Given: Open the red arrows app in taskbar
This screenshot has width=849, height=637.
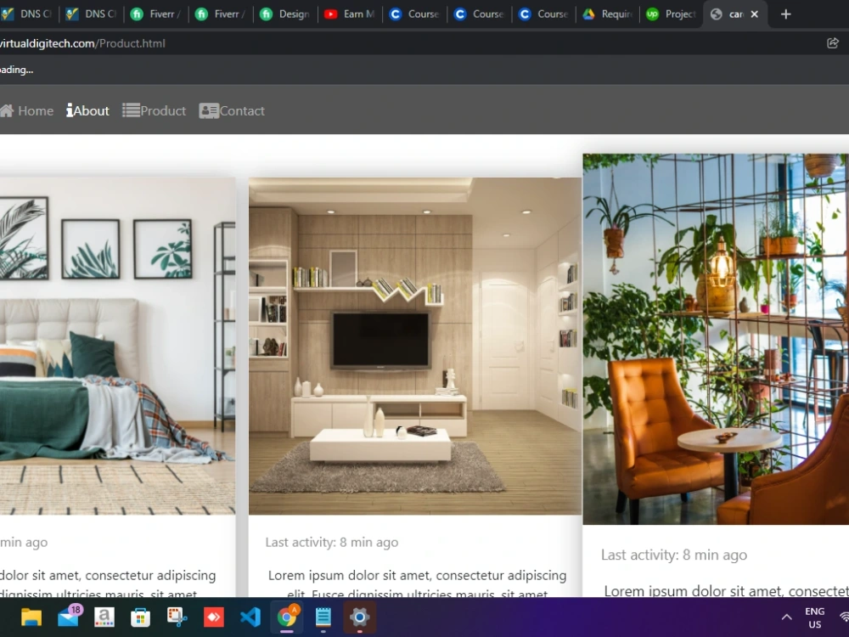Looking at the screenshot, I should click(213, 617).
